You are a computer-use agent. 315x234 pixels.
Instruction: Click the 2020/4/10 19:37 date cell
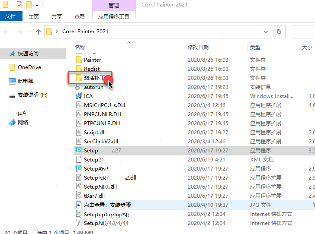click(x=208, y=205)
